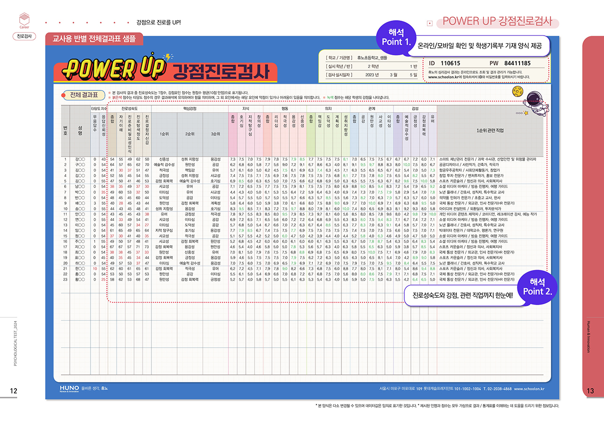Viewport: 604px width, 427px height.
Task: Click the vertical Human & innovation text
Action: [x=589, y=337]
